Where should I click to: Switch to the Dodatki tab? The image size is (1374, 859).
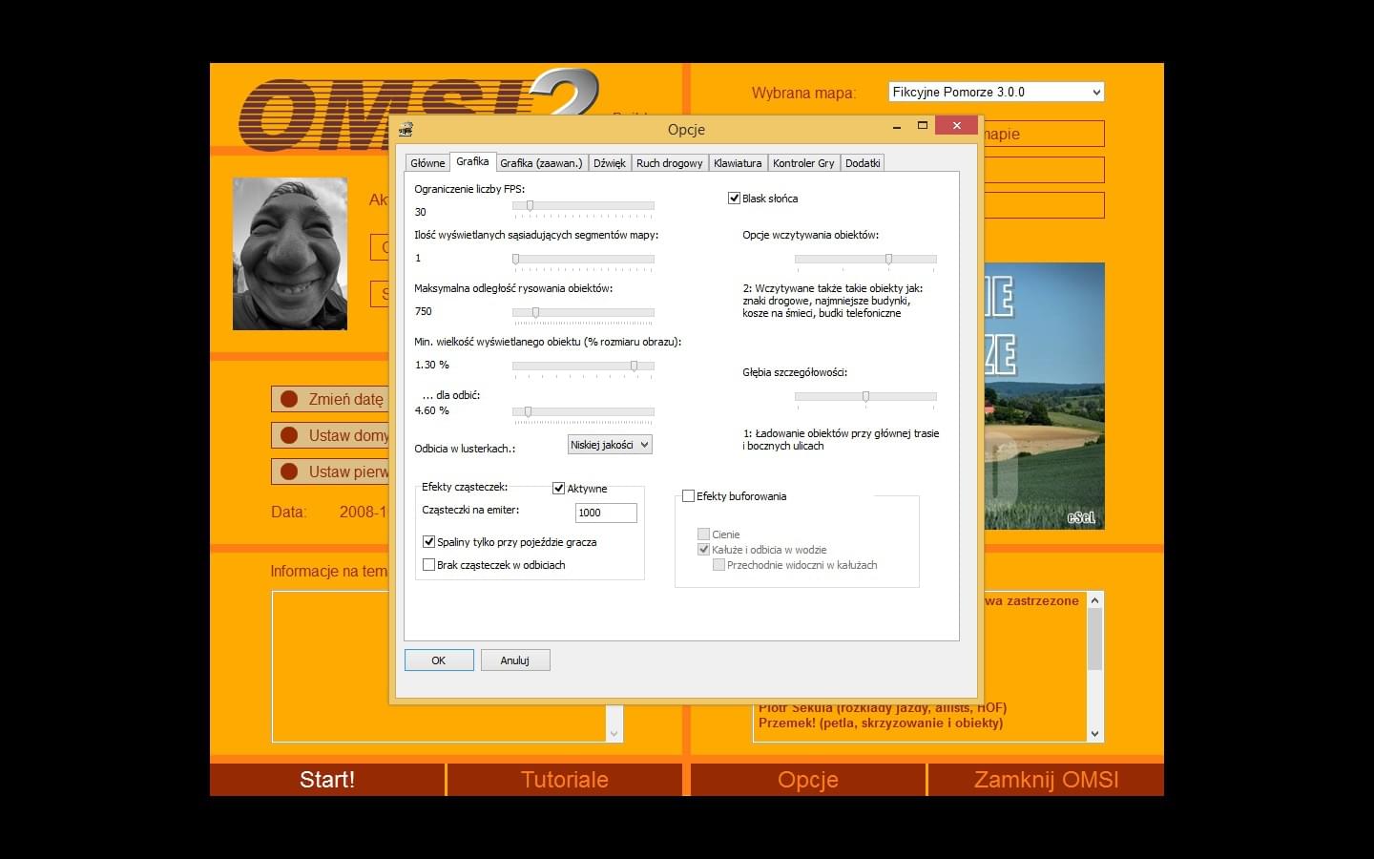tap(863, 163)
